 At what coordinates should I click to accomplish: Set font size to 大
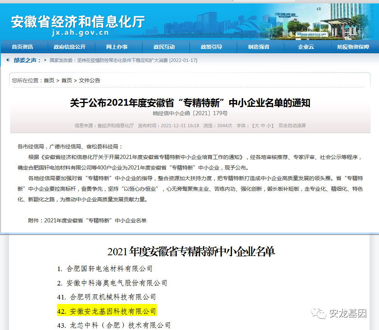click(x=257, y=126)
